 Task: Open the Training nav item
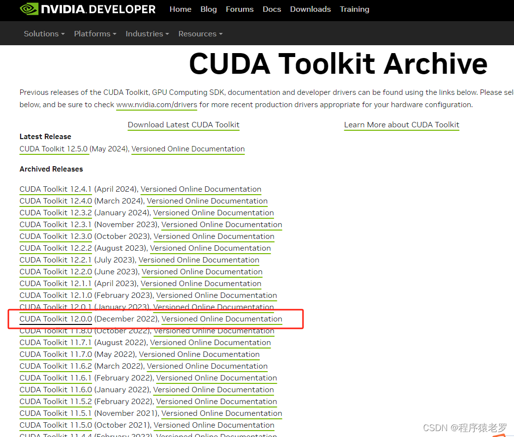[354, 9]
